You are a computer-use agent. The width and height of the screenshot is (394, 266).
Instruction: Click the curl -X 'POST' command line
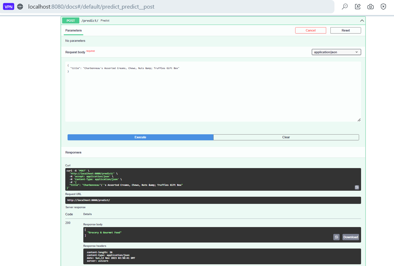[x=78, y=171]
